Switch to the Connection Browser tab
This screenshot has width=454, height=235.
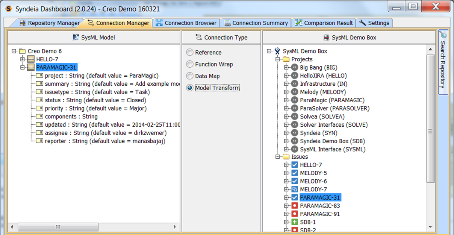click(186, 23)
